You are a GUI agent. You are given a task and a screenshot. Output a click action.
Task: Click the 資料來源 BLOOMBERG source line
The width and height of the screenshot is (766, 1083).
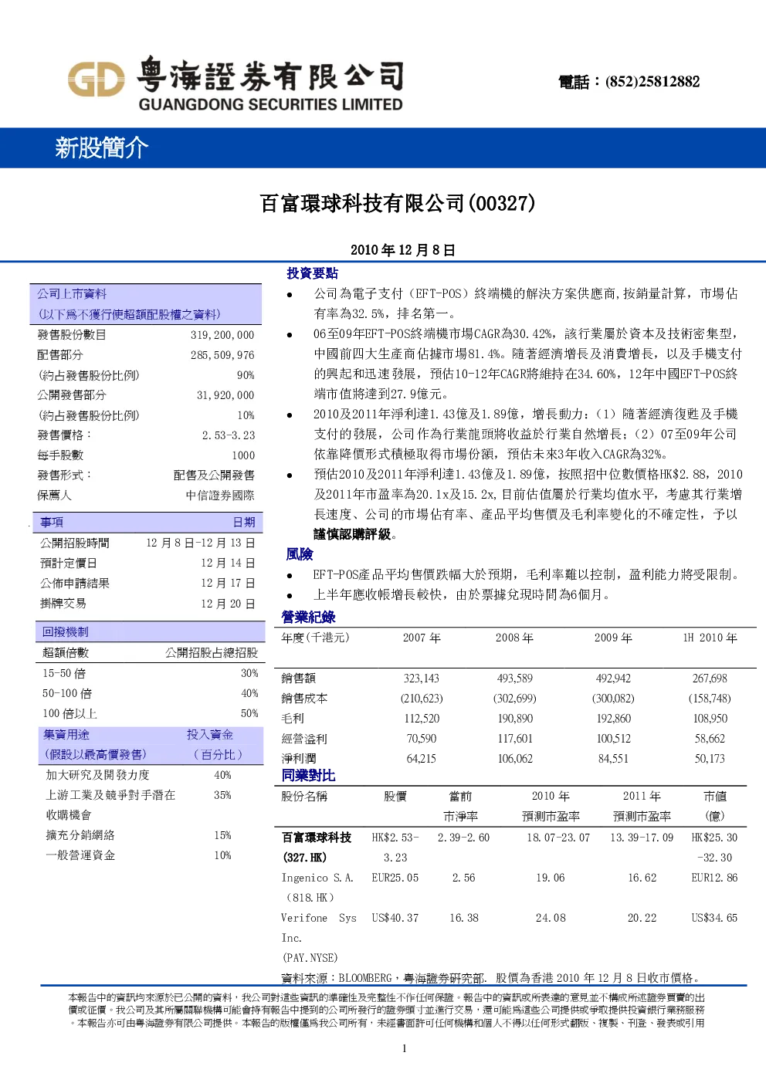point(491,978)
